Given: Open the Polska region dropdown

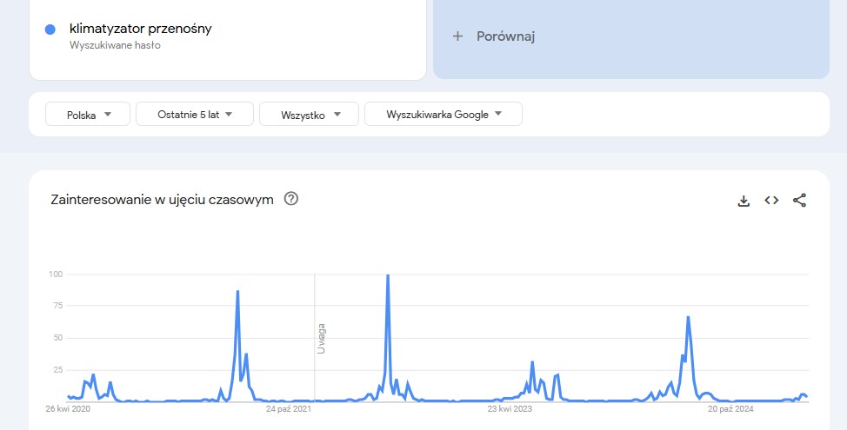Looking at the screenshot, I should [x=89, y=115].
